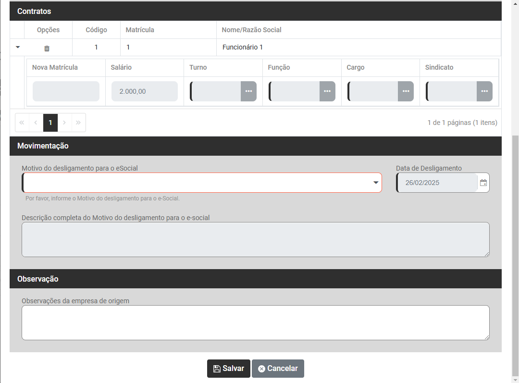This screenshot has height=383, width=519.
Task: Click the Descrição completa do Motivo text area
Action: click(256, 240)
